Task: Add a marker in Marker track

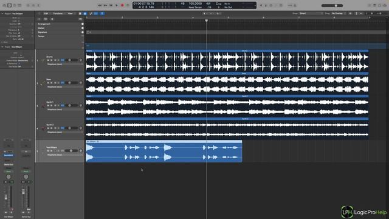Action: (83, 28)
